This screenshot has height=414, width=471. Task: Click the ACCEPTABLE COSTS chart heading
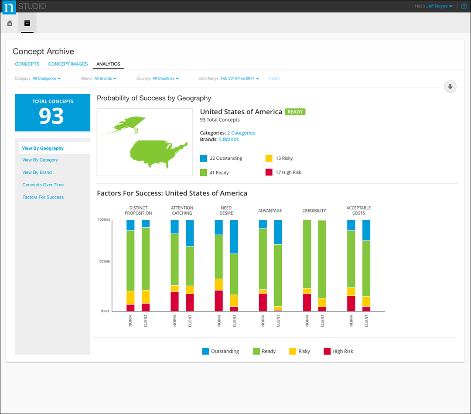358,210
